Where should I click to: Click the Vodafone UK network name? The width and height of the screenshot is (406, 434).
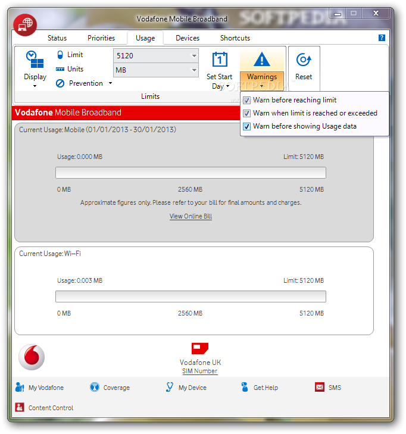tap(200, 363)
